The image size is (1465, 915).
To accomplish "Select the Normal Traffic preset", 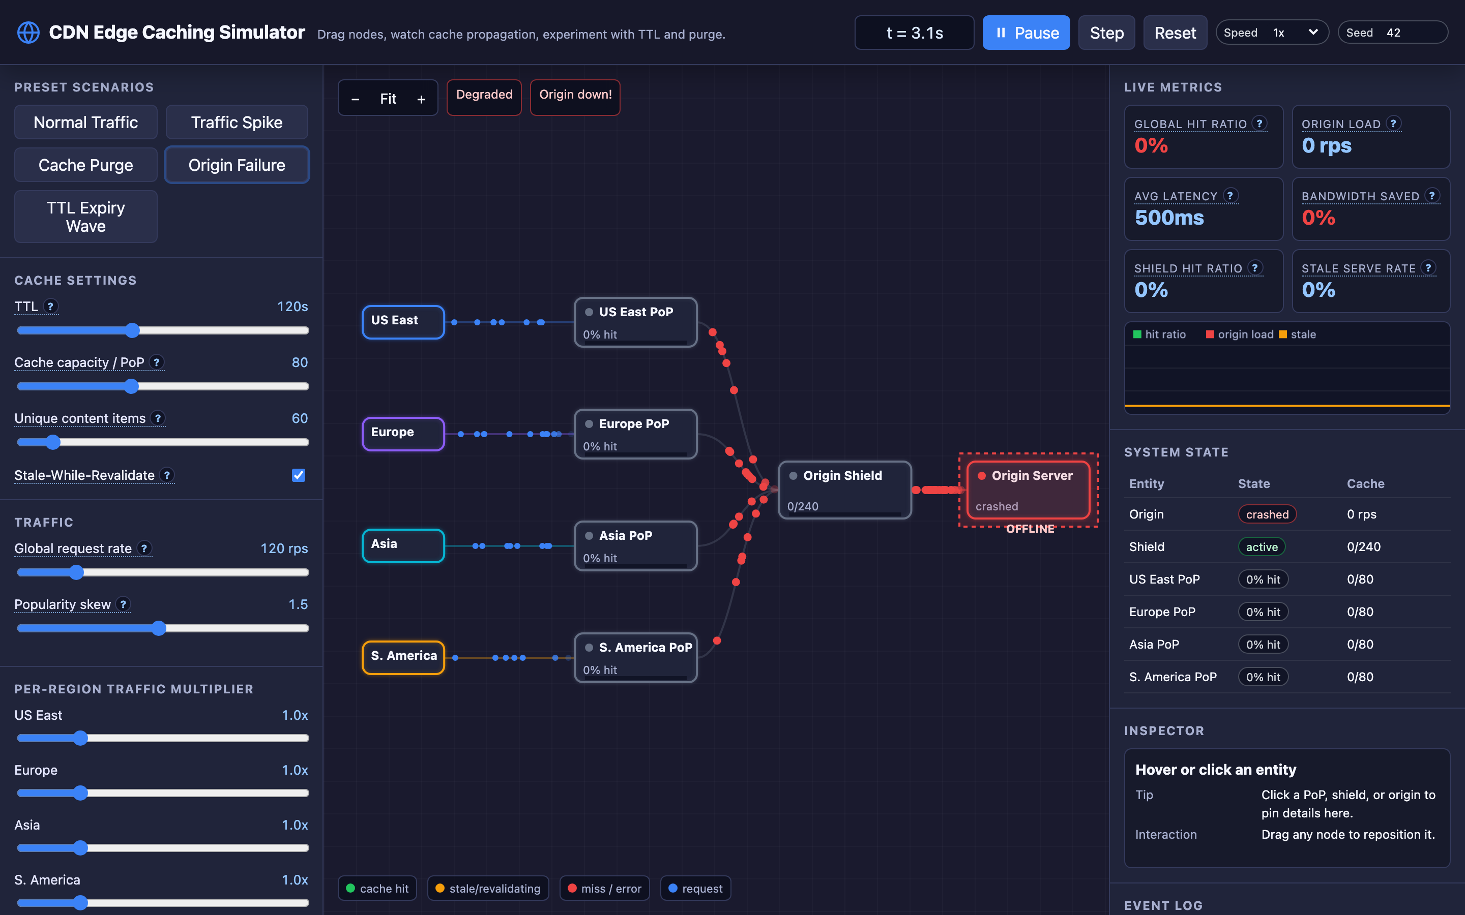I will 86,122.
